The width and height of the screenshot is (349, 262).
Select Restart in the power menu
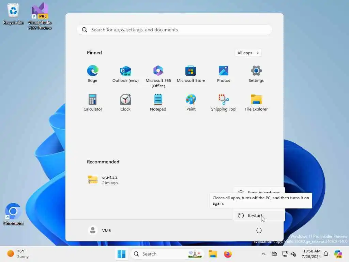click(259, 216)
